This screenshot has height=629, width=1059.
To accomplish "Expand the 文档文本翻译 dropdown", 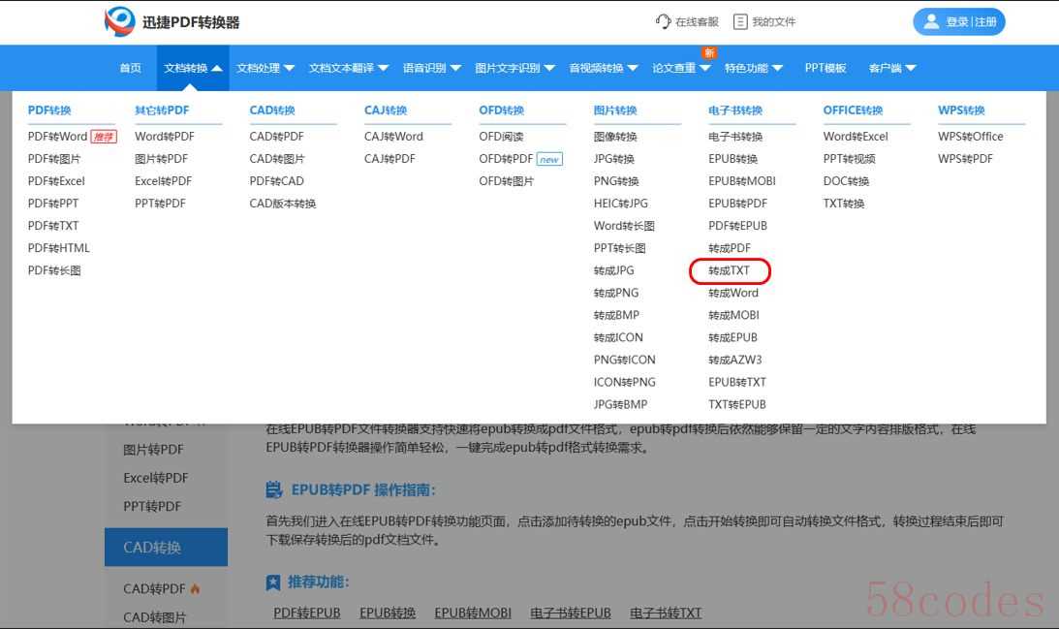I will click(349, 68).
